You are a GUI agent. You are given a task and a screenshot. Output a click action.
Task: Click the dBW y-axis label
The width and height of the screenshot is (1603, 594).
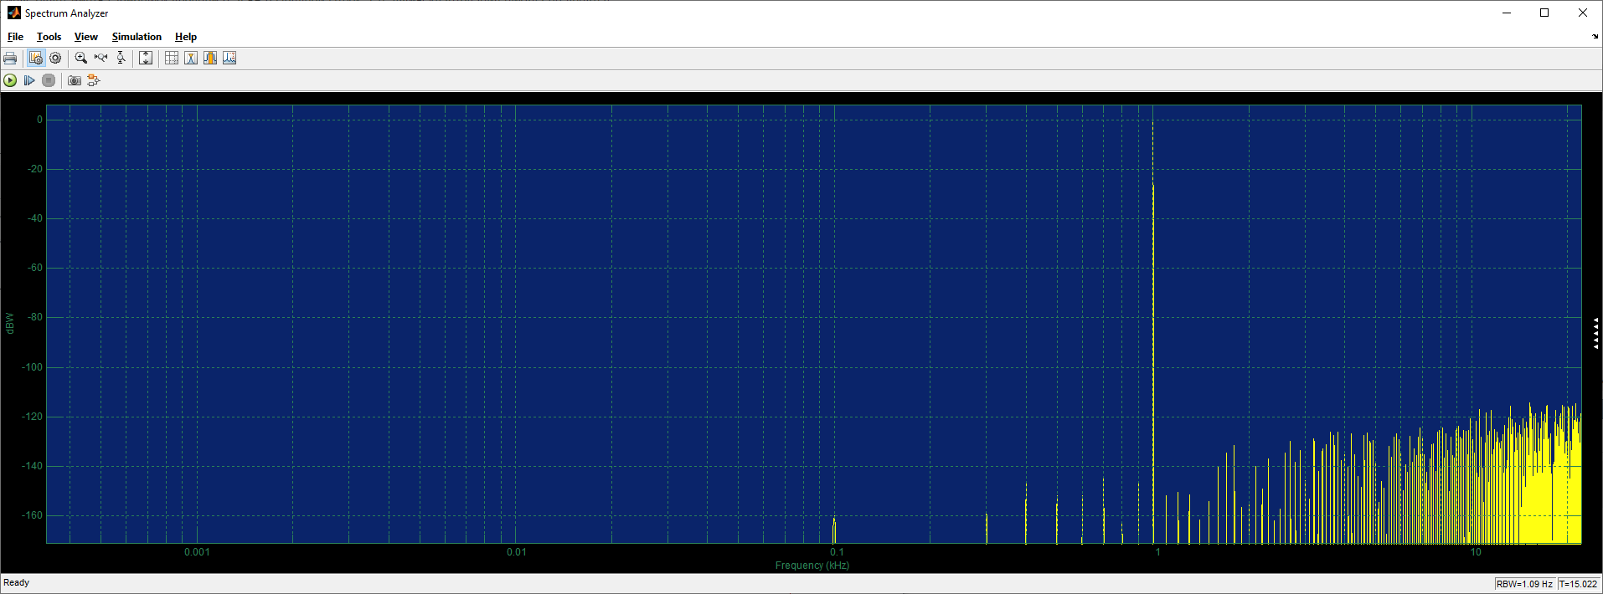coord(10,323)
